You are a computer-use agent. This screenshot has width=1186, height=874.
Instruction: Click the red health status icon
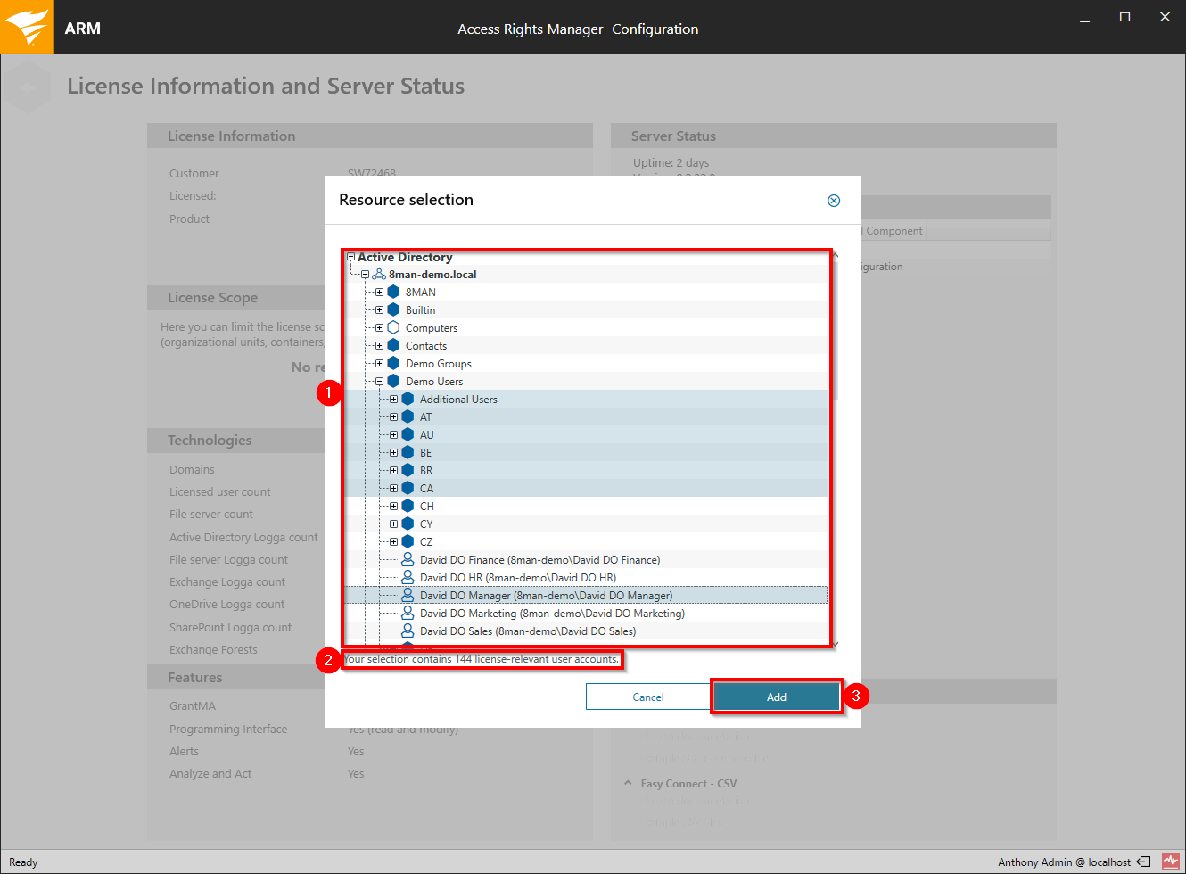1170,862
